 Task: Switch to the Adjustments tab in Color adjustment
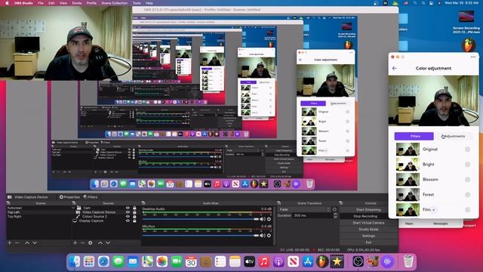tap(453, 136)
